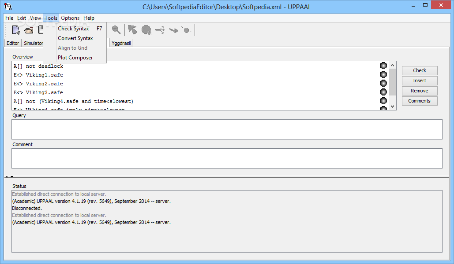Click status indicator for 'E<> Viking3.safe'
454x264 pixels.
pos(383,92)
